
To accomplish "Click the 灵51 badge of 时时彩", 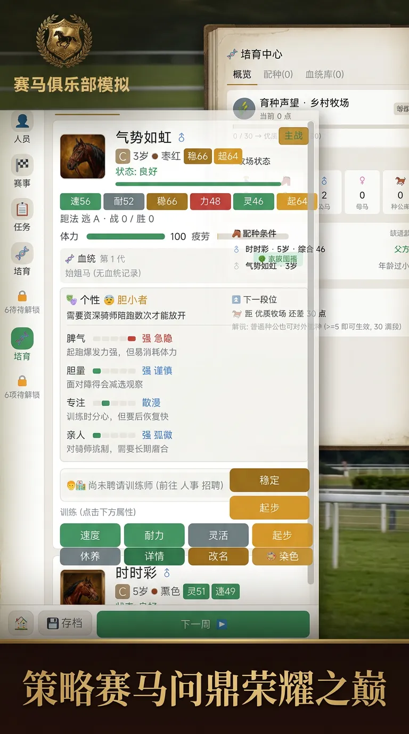I will [x=196, y=591].
